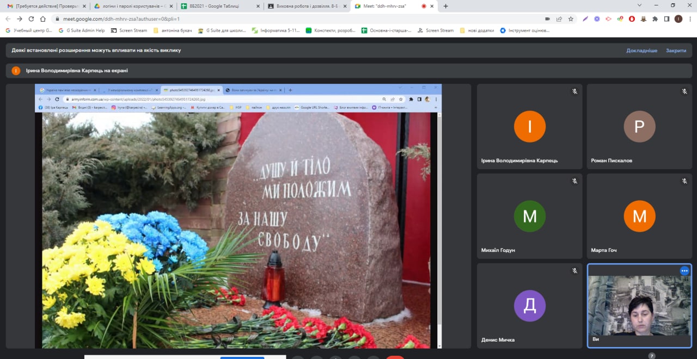Screen dimensions: 697x359
Task: Open the Учебный центр G... bookmark
Action: pyautogui.click(x=29, y=30)
